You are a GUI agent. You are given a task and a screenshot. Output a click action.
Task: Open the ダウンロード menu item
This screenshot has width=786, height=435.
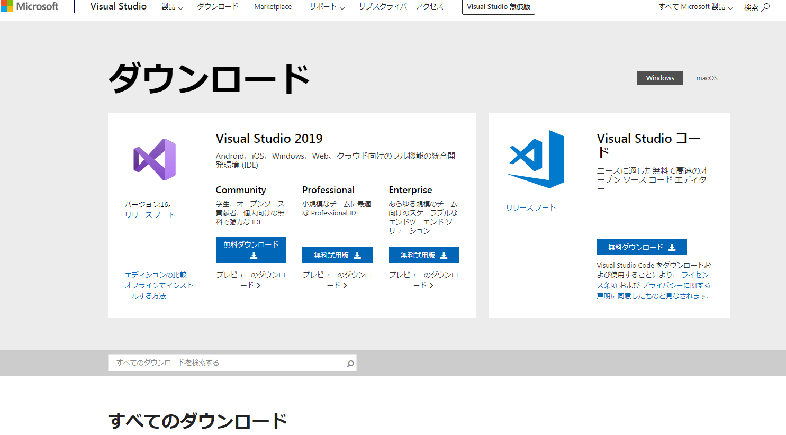218,6
